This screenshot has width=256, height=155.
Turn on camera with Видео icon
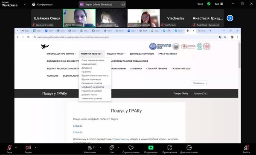coord(28,148)
